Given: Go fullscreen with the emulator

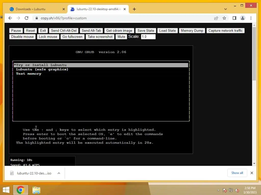Looking at the screenshot, I should [72, 37].
